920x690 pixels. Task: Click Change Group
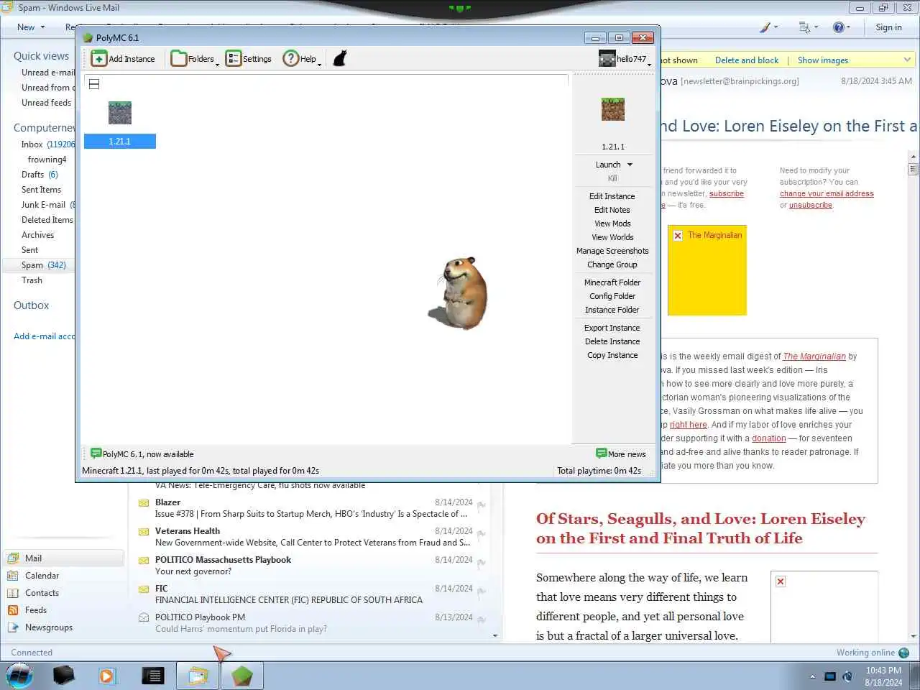pyautogui.click(x=612, y=264)
